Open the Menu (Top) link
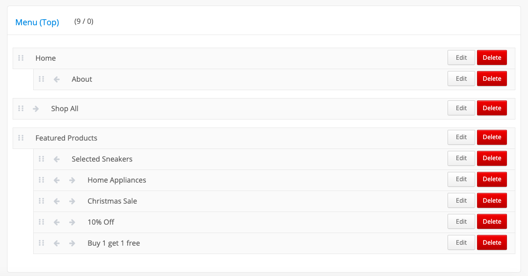Image resolution: width=528 pixels, height=276 pixels. point(37,22)
